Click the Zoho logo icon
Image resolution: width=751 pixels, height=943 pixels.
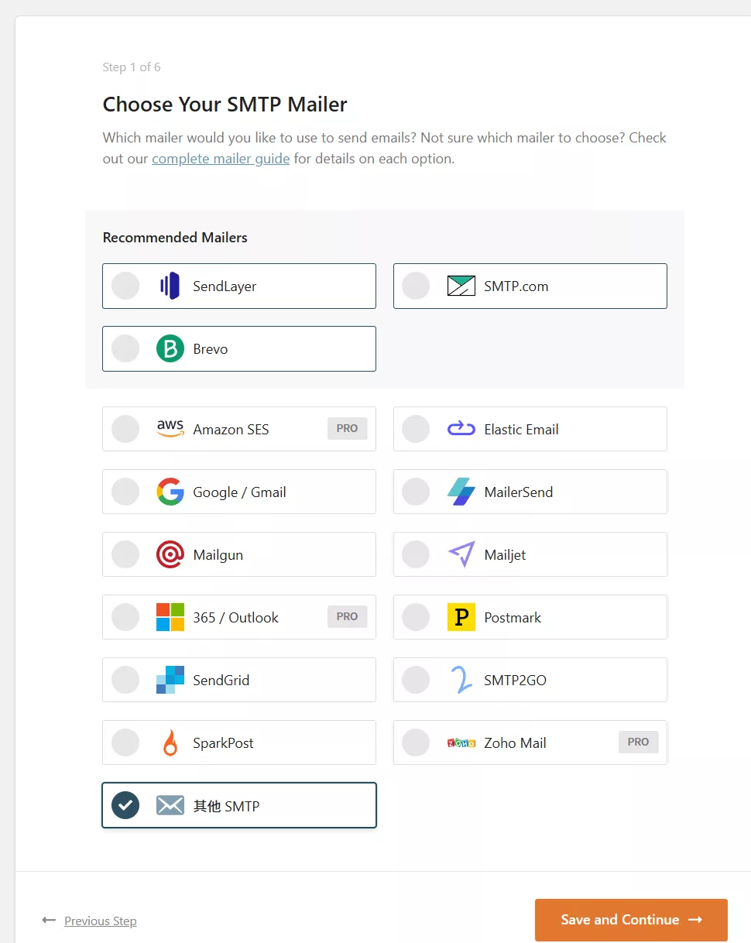(x=461, y=742)
